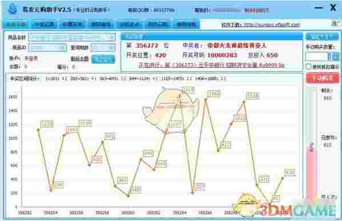Click the underlined link beside 账户
The width and height of the screenshot is (342, 221).
click(79, 59)
